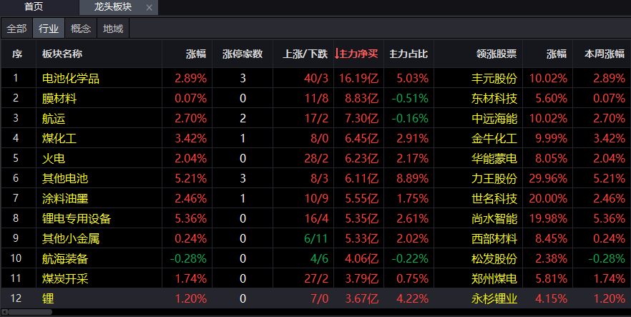The image size is (631, 317).
Task: Click stock gain value 29.96%
Action: point(548,178)
